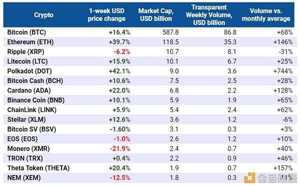This screenshot has width=300, height=186.
Task: Click the 1-week USD price change header
Action: 106,14
